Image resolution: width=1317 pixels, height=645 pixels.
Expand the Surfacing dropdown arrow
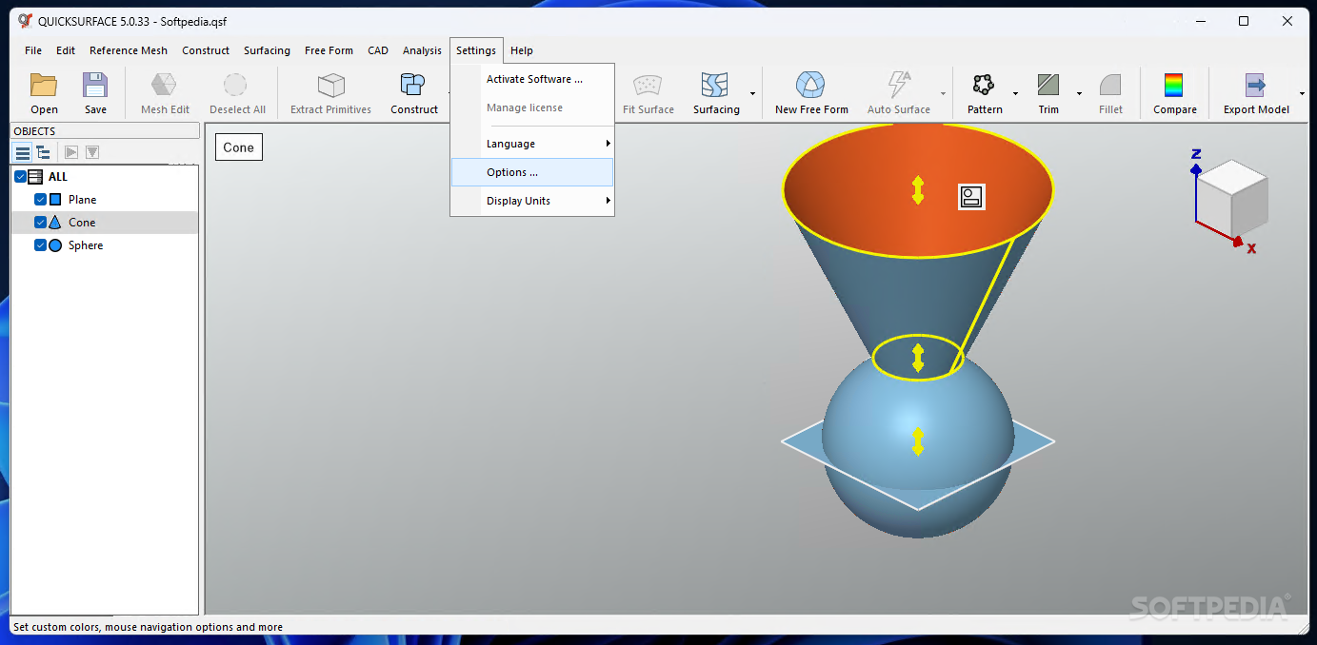(752, 93)
